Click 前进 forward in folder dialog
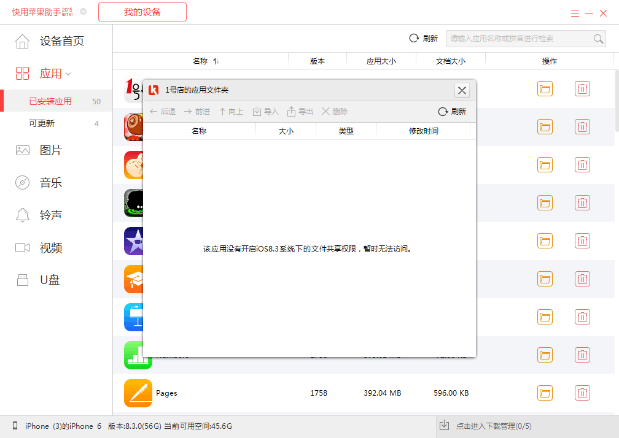Viewport: 619px width, 438px height. 197,112
